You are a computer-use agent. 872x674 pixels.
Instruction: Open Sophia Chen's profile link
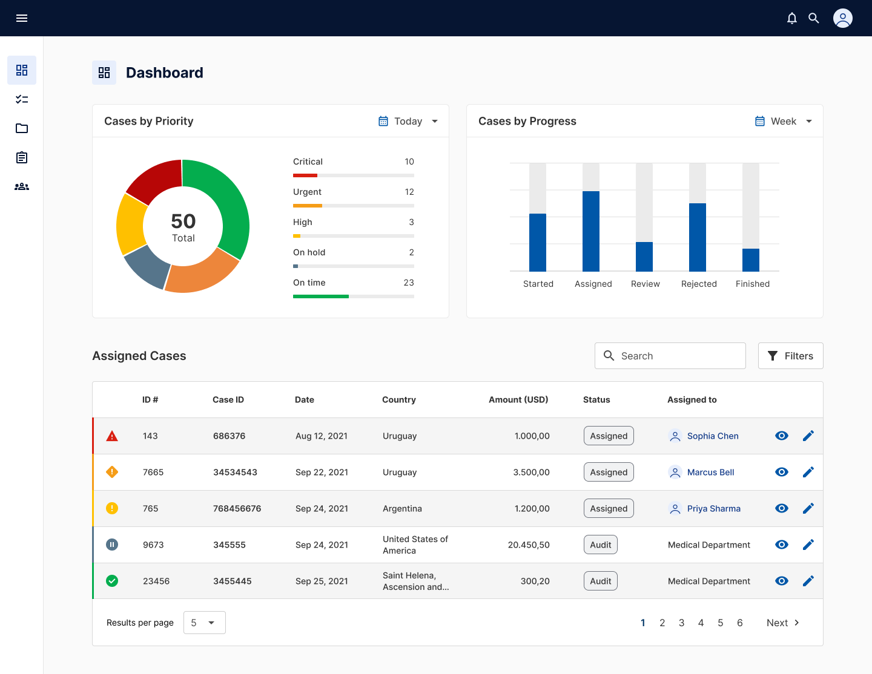[712, 436]
